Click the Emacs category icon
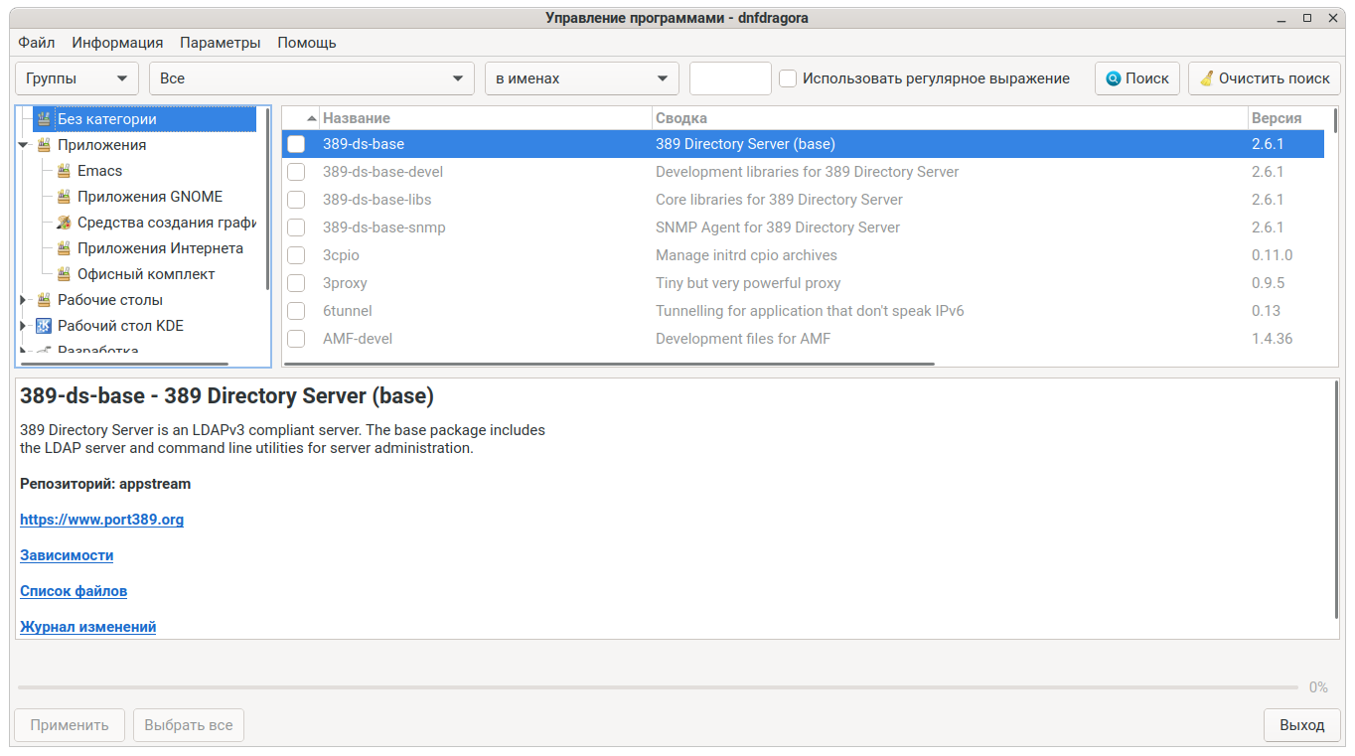 [64, 171]
